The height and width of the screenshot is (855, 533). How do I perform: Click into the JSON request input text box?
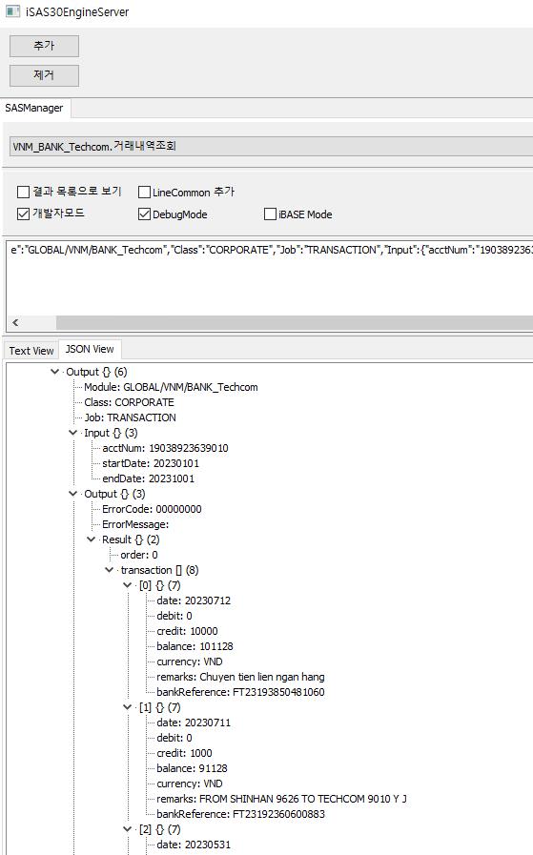270,278
